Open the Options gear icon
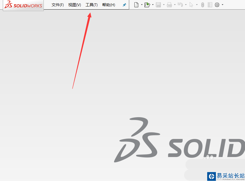This screenshot has width=245, height=181. pyautogui.click(x=217, y=5)
